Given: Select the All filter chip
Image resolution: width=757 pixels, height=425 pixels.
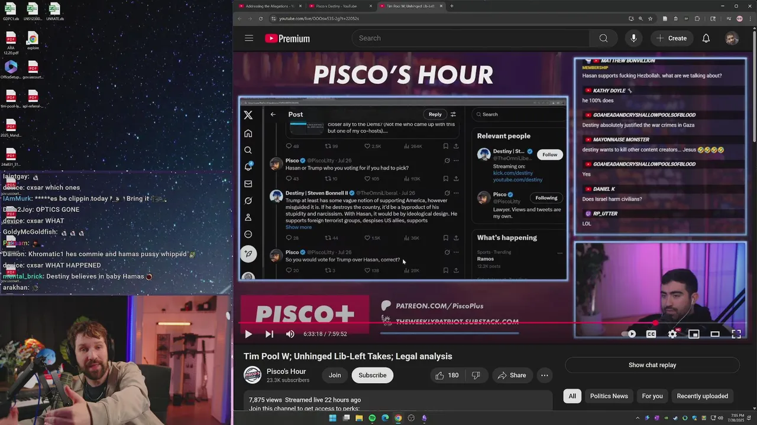Looking at the screenshot, I should tap(572, 396).
